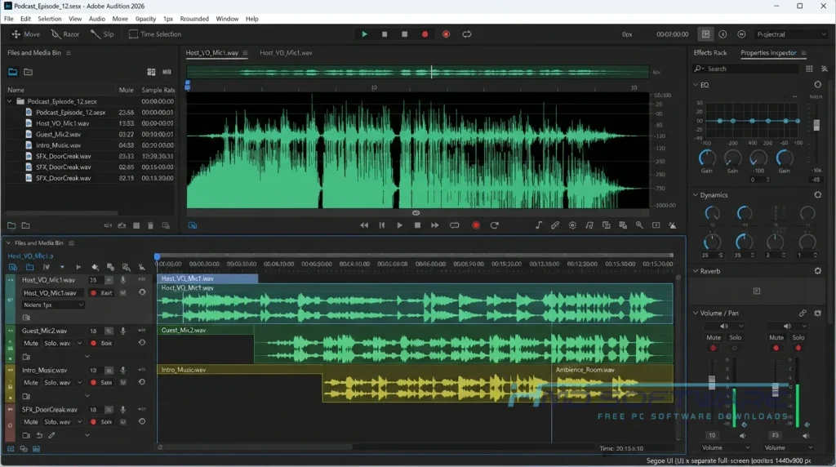Click the link icon under waveform editor
The height and width of the screenshot is (467, 836).
pos(555,225)
